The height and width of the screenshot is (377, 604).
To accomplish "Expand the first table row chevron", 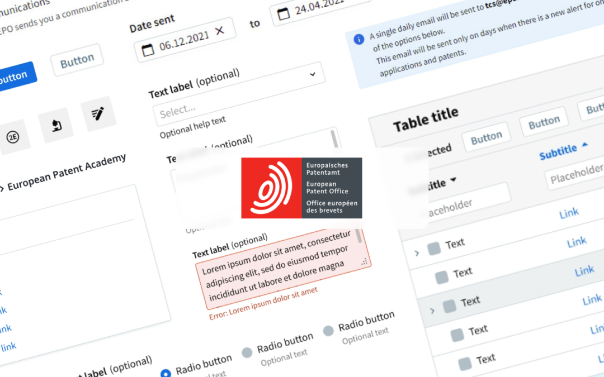I will pyautogui.click(x=417, y=251).
